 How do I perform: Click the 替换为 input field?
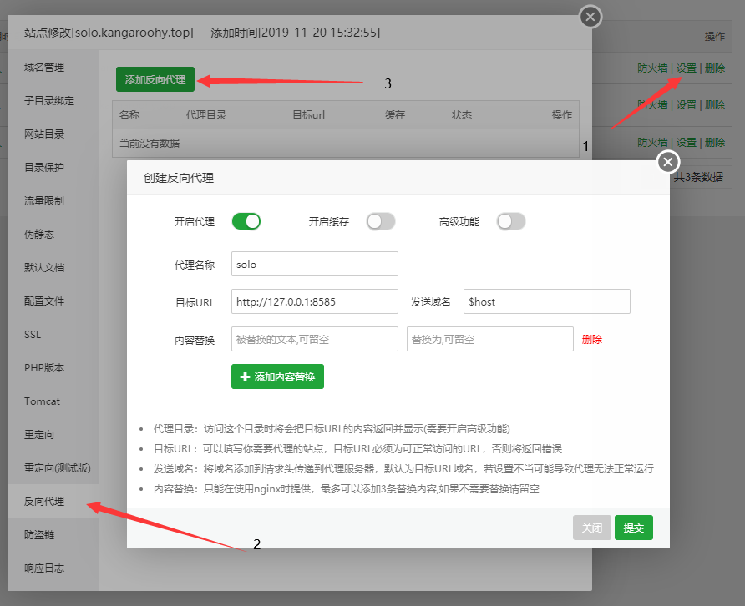[x=489, y=339]
